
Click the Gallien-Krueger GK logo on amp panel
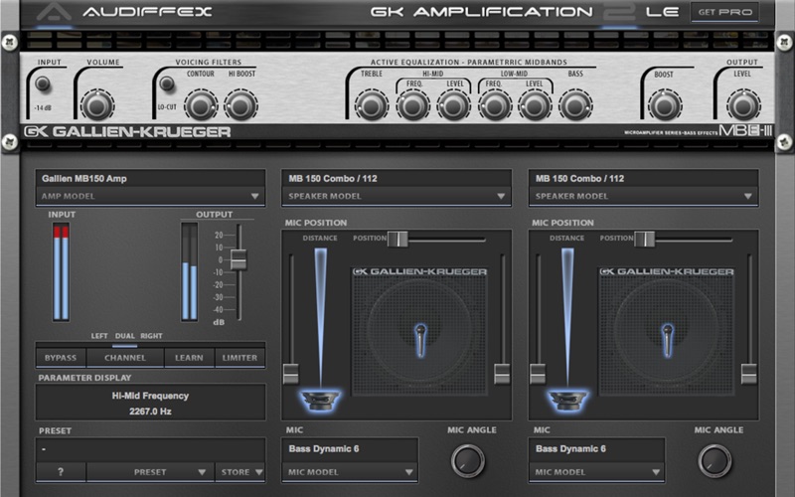[x=127, y=132]
